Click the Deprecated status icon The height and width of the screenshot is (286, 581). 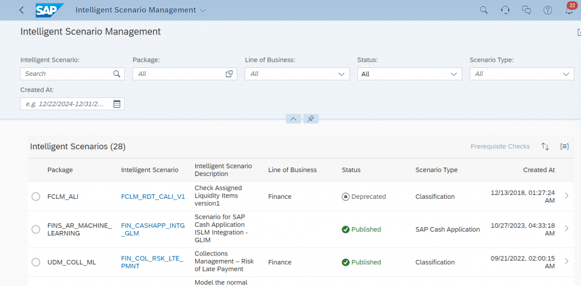click(x=346, y=197)
